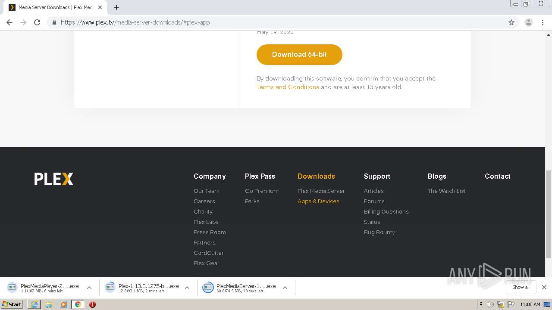The width and height of the screenshot is (552, 310).
Task: Open Bug Bounty link
Action: [x=379, y=232]
